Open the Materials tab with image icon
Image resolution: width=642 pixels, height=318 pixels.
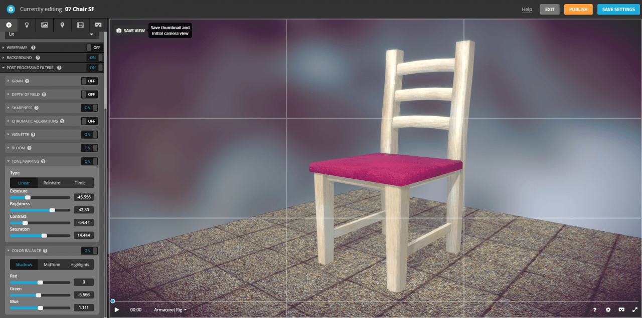coord(45,25)
